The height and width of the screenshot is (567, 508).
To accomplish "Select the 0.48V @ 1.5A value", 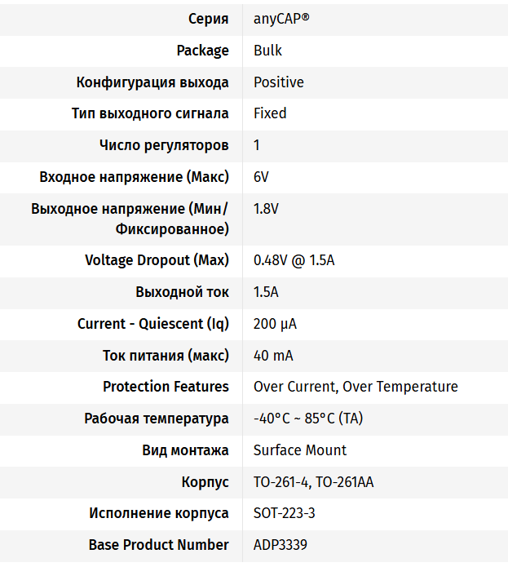I will point(294,260).
